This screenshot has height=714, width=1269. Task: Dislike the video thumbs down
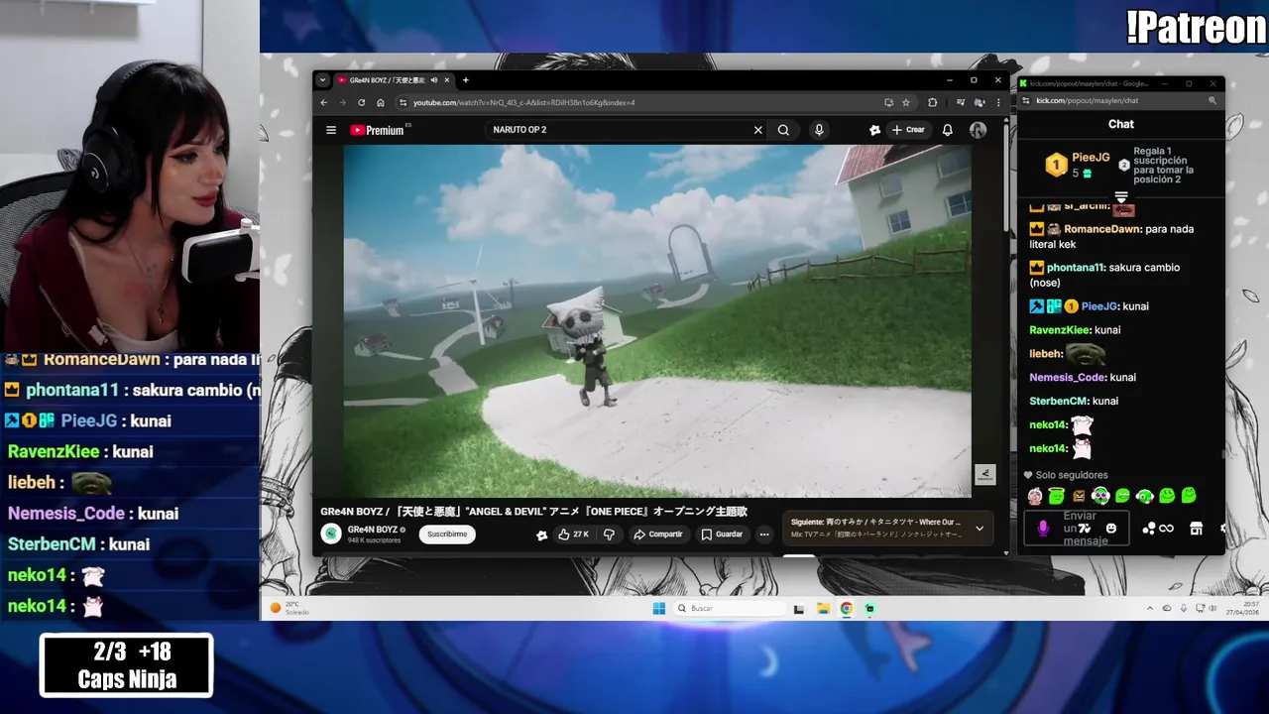click(609, 535)
